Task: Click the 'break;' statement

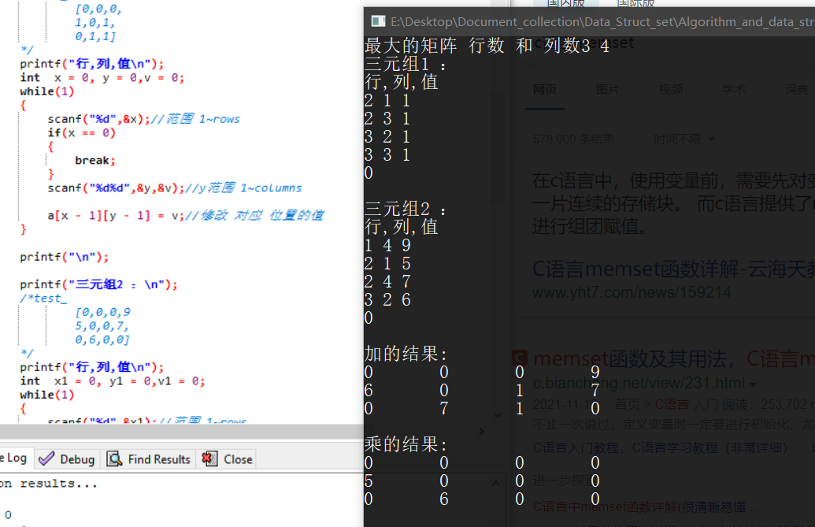Action: pos(95,160)
